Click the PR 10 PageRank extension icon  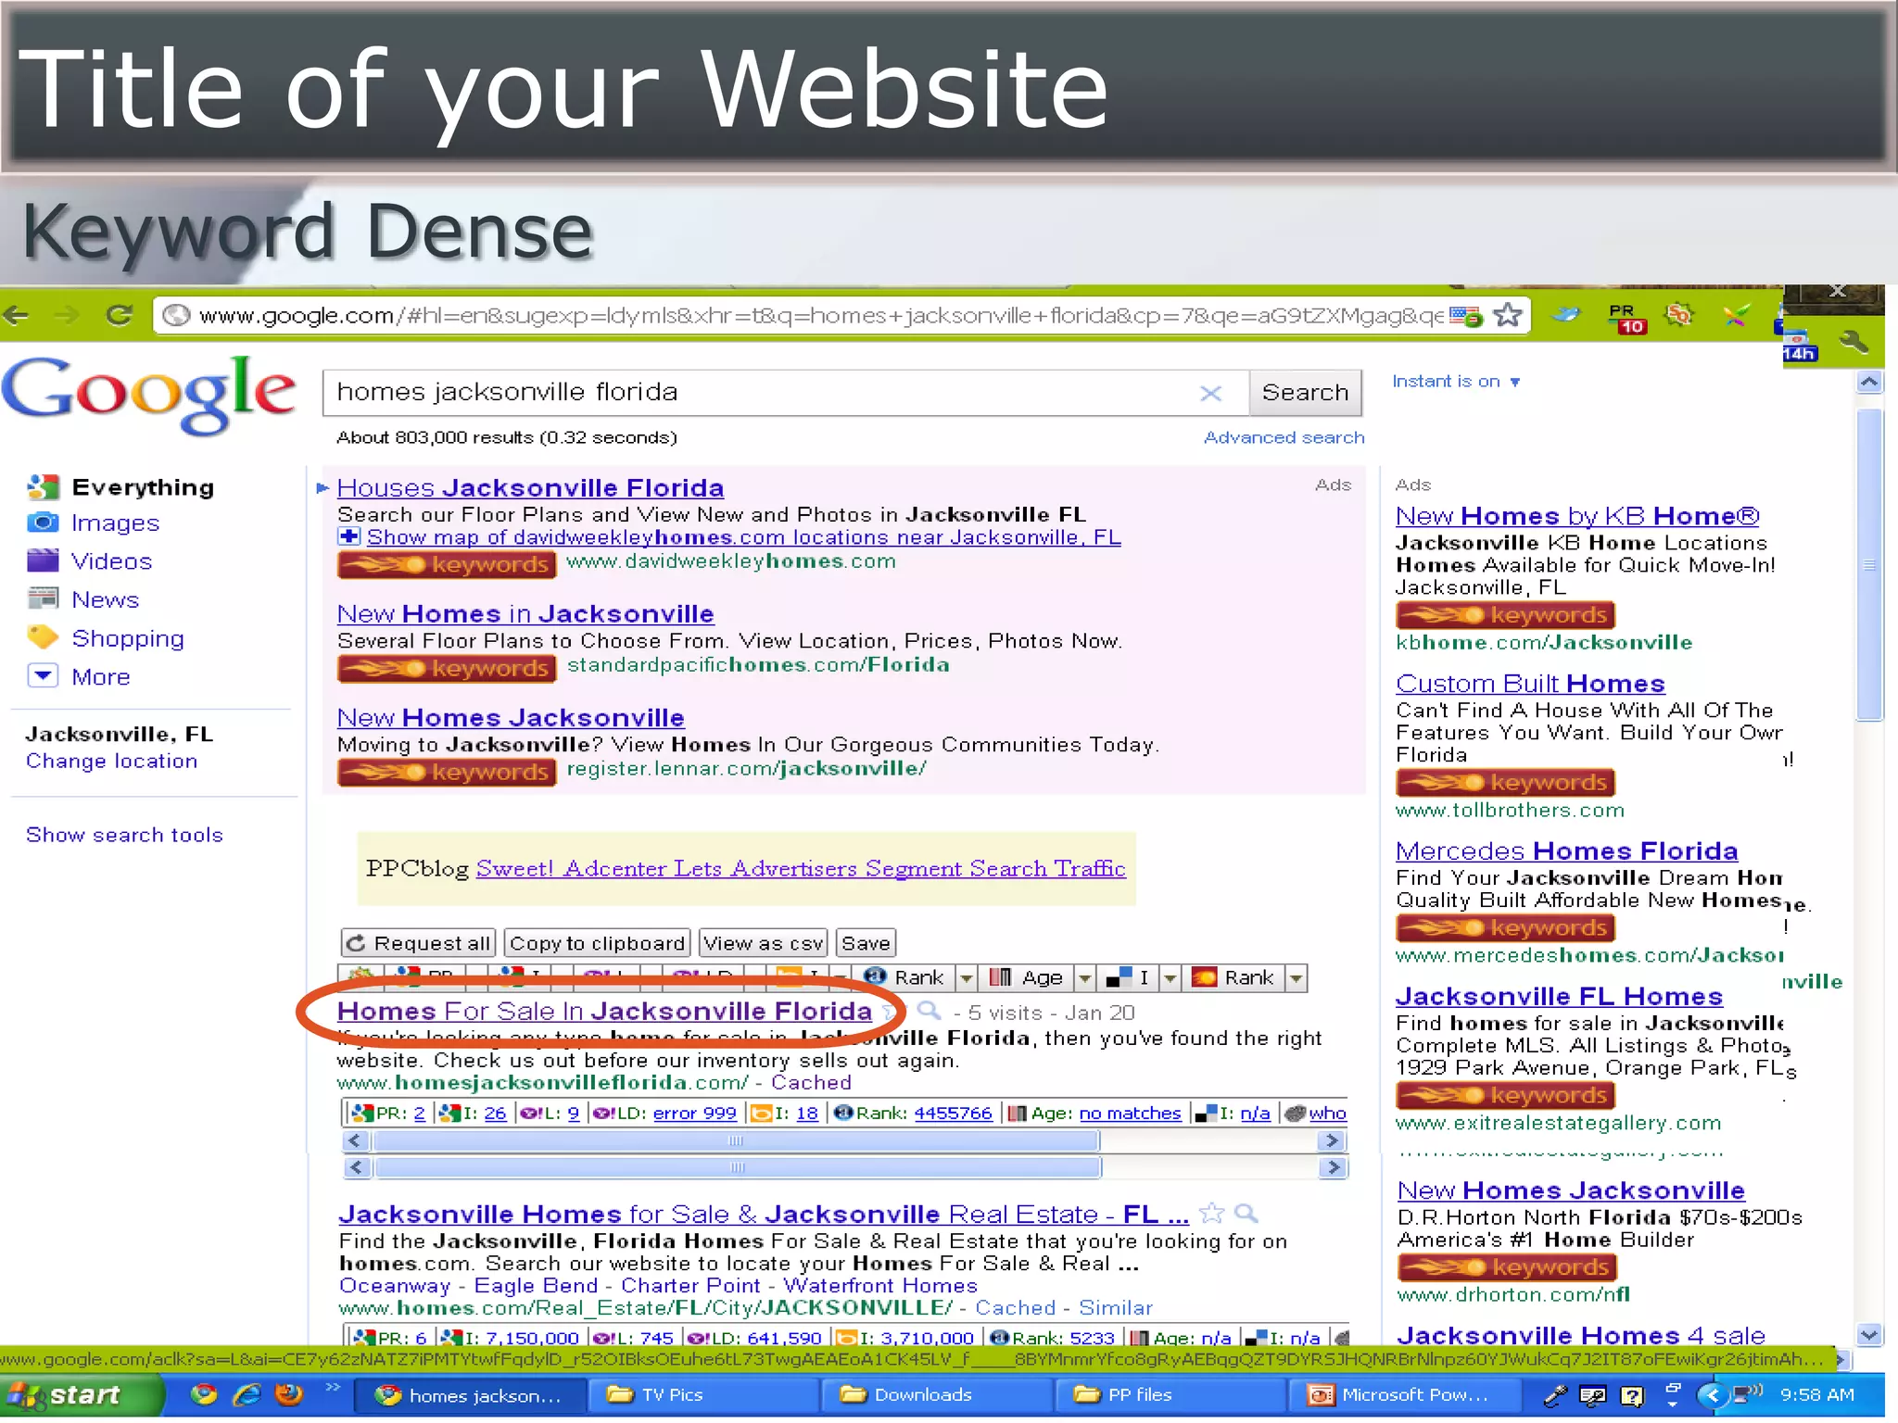1626,318
